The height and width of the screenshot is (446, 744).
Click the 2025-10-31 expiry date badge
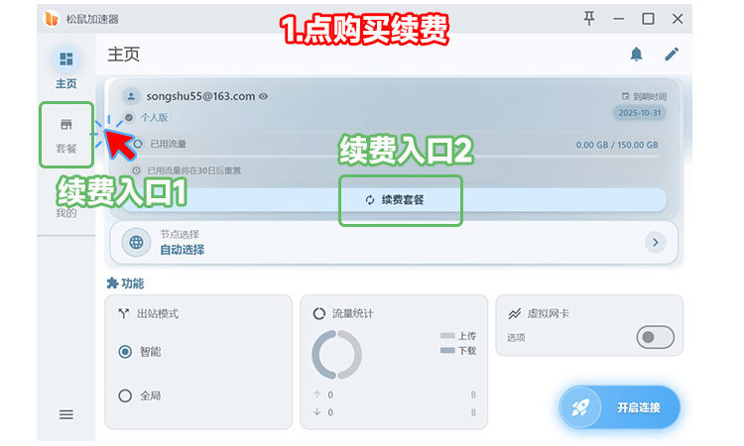click(639, 113)
